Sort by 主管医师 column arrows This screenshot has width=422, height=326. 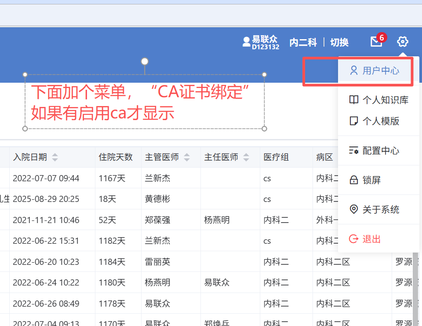coord(187,157)
